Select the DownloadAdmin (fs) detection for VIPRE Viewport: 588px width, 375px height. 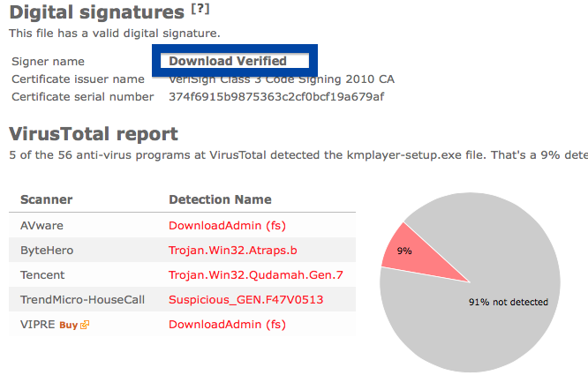click(x=227, y=325)
